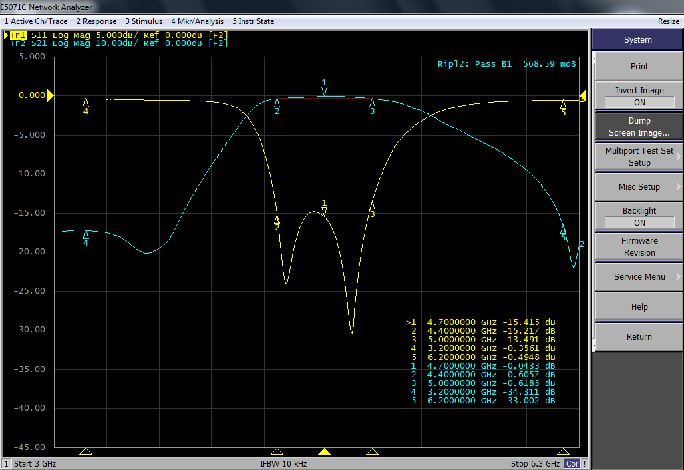This screenshot has height=470, width=684.
Task: Select cyan marker 3 on S21 trace
Action: pyautogui.click(x=372, y=103)
